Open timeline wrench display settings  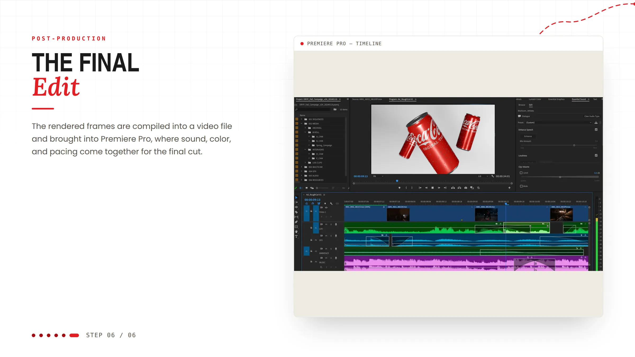(x=331, y=204)
